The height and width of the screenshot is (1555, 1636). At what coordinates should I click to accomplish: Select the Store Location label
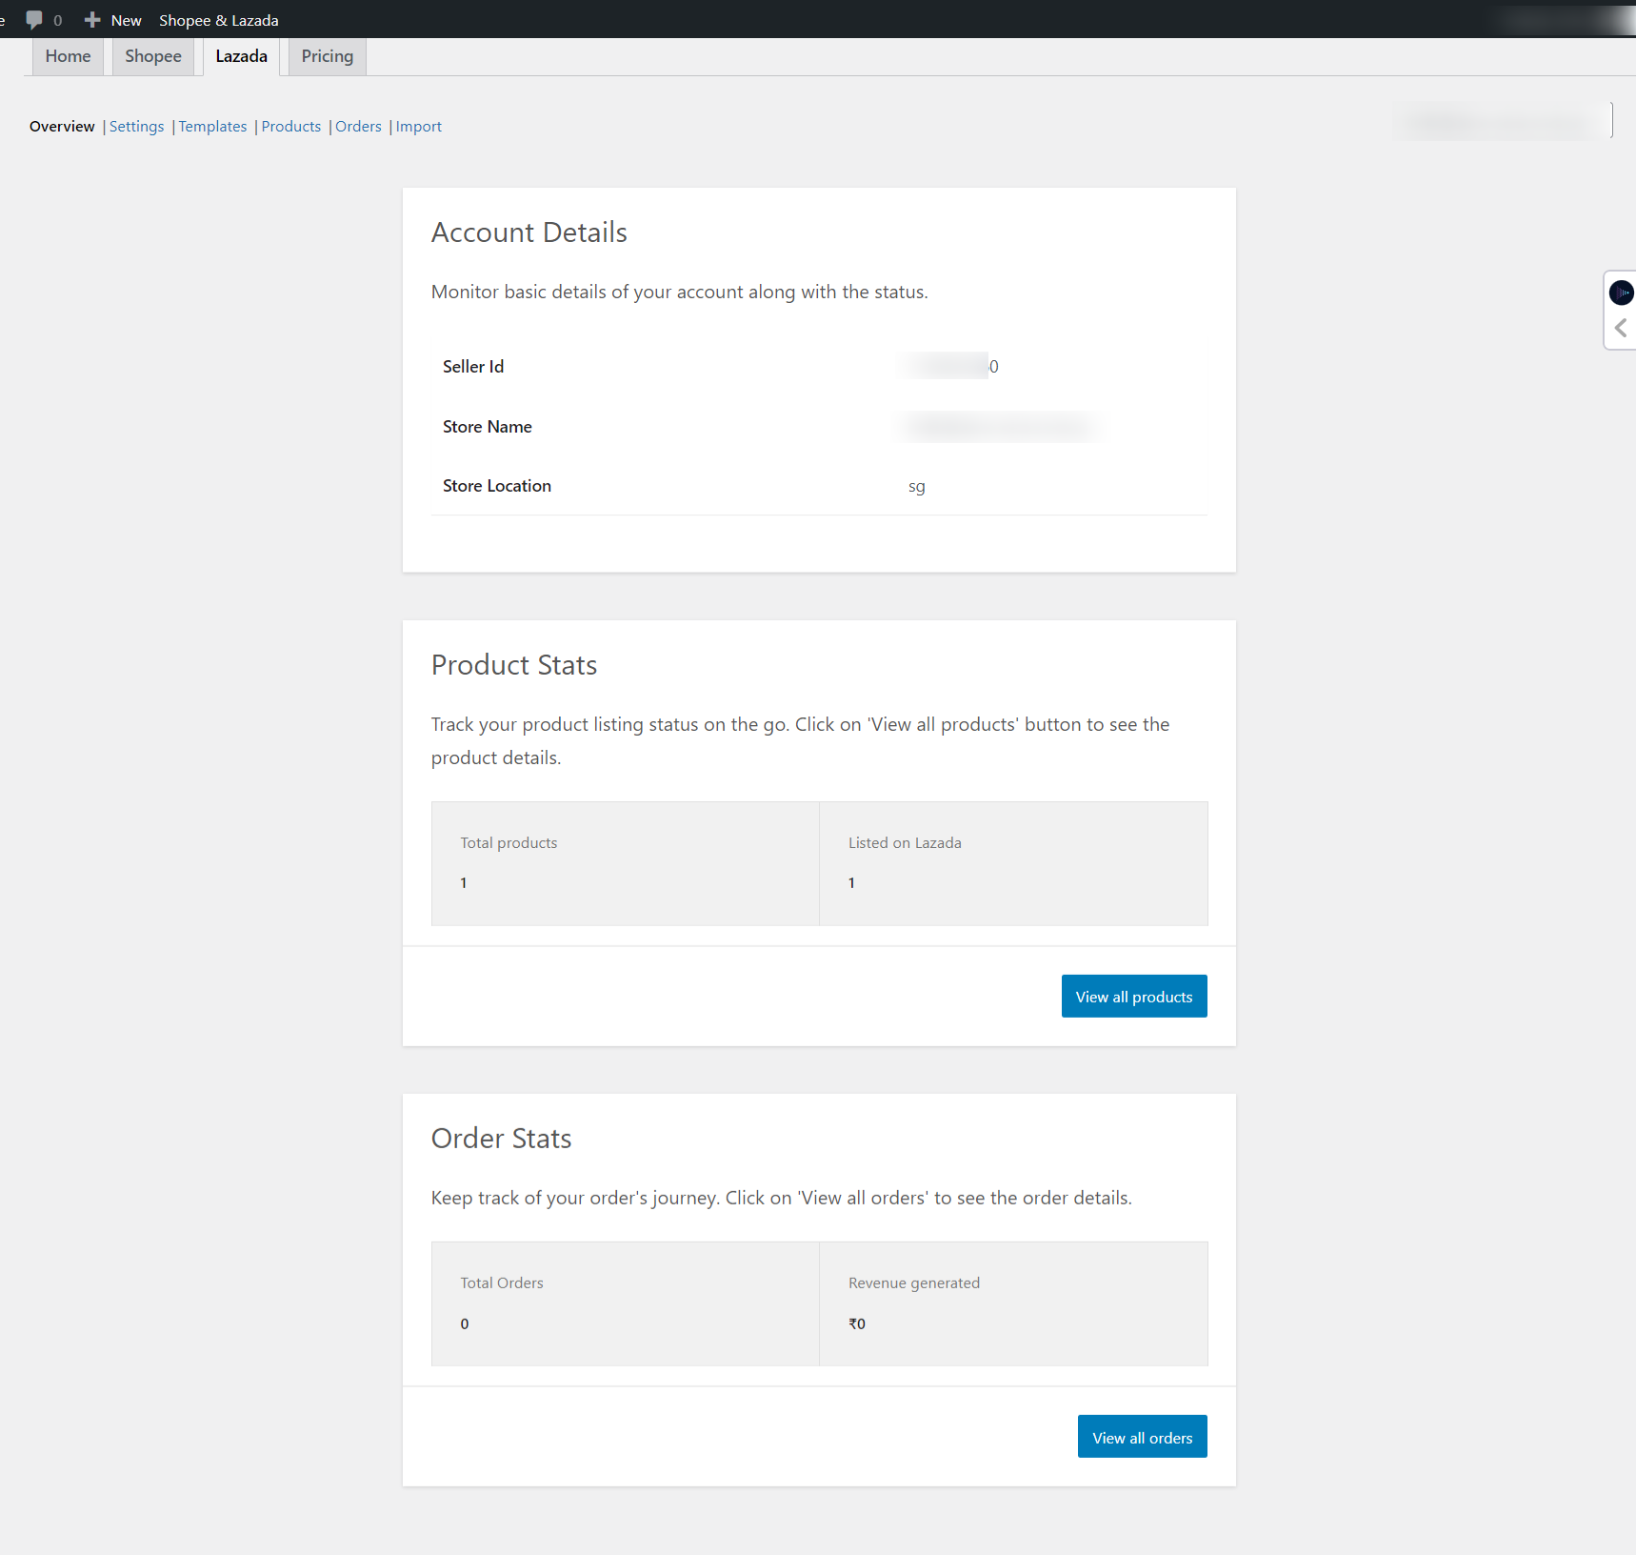(497, 486)
